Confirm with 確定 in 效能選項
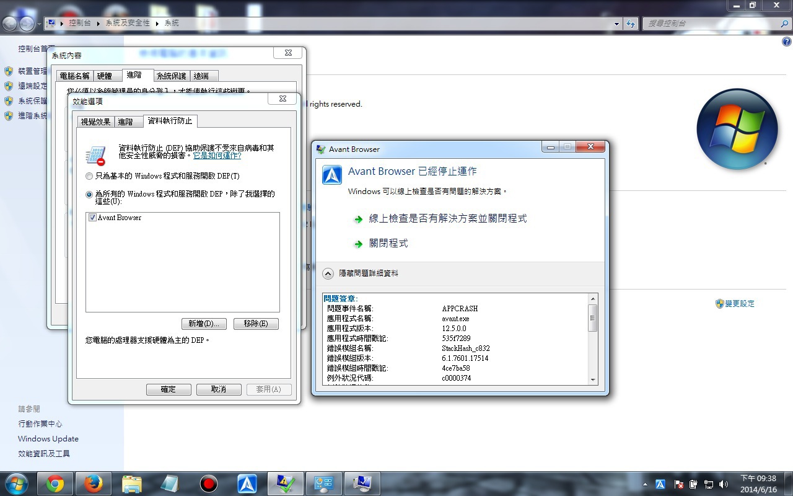The width and height of the screenshot is (793, 496). [x=169, y=389]
